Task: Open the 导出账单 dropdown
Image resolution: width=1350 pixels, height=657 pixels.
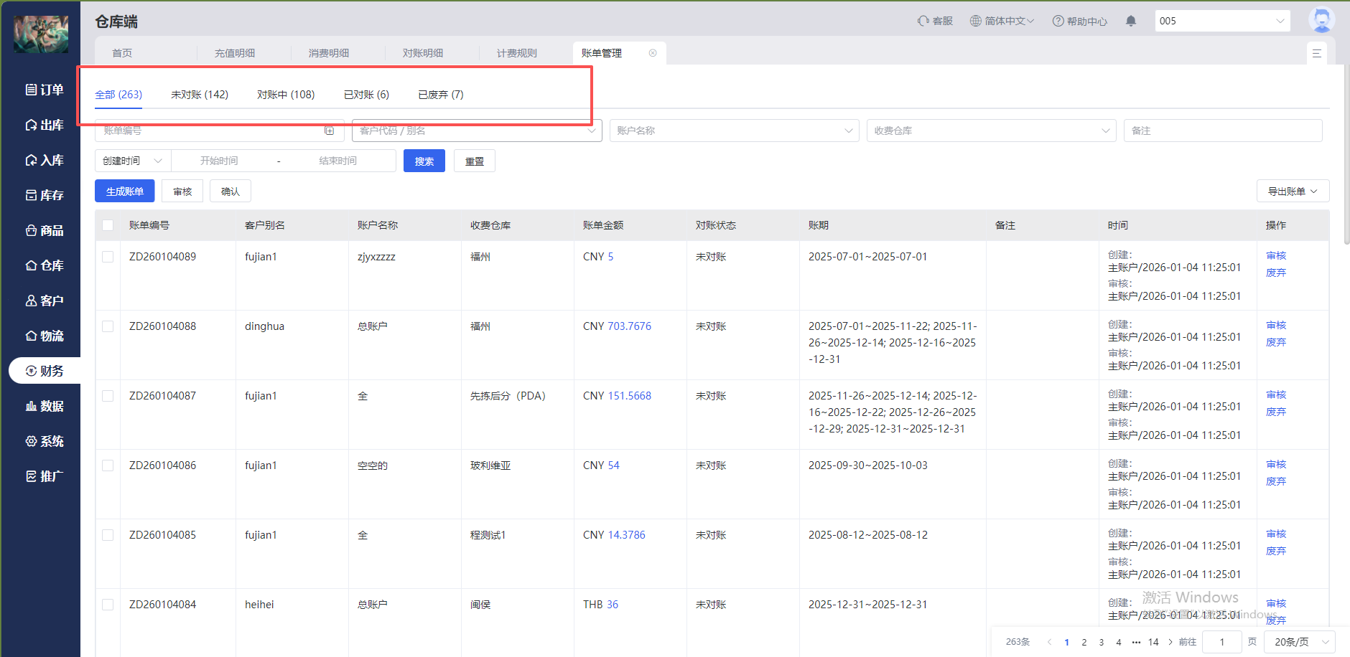Action: pyautogui.click(x=1293, y=192)
